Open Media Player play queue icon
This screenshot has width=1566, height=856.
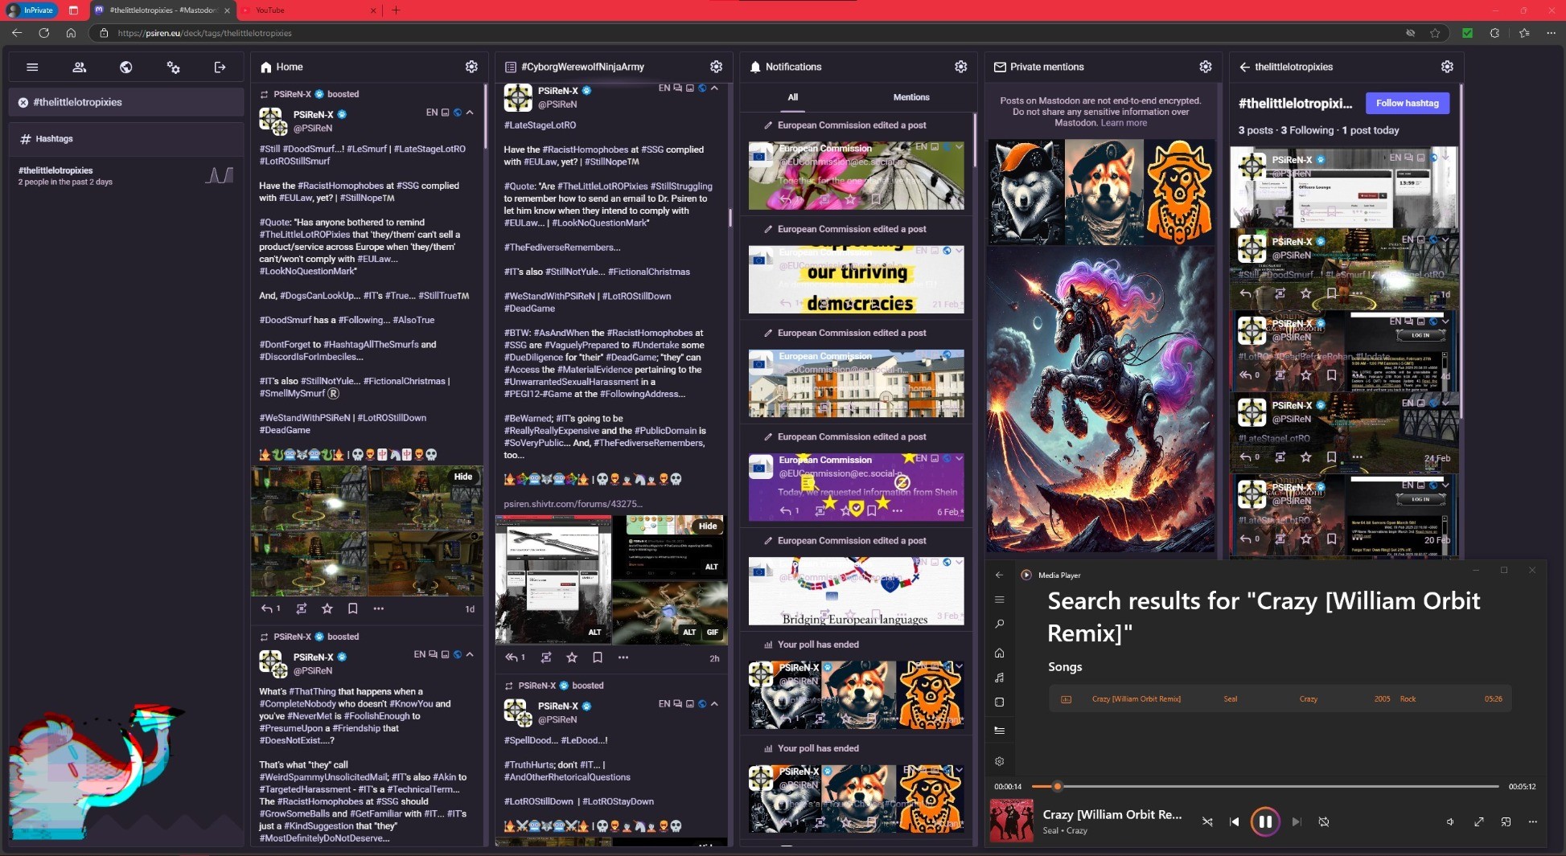(999, 731)
